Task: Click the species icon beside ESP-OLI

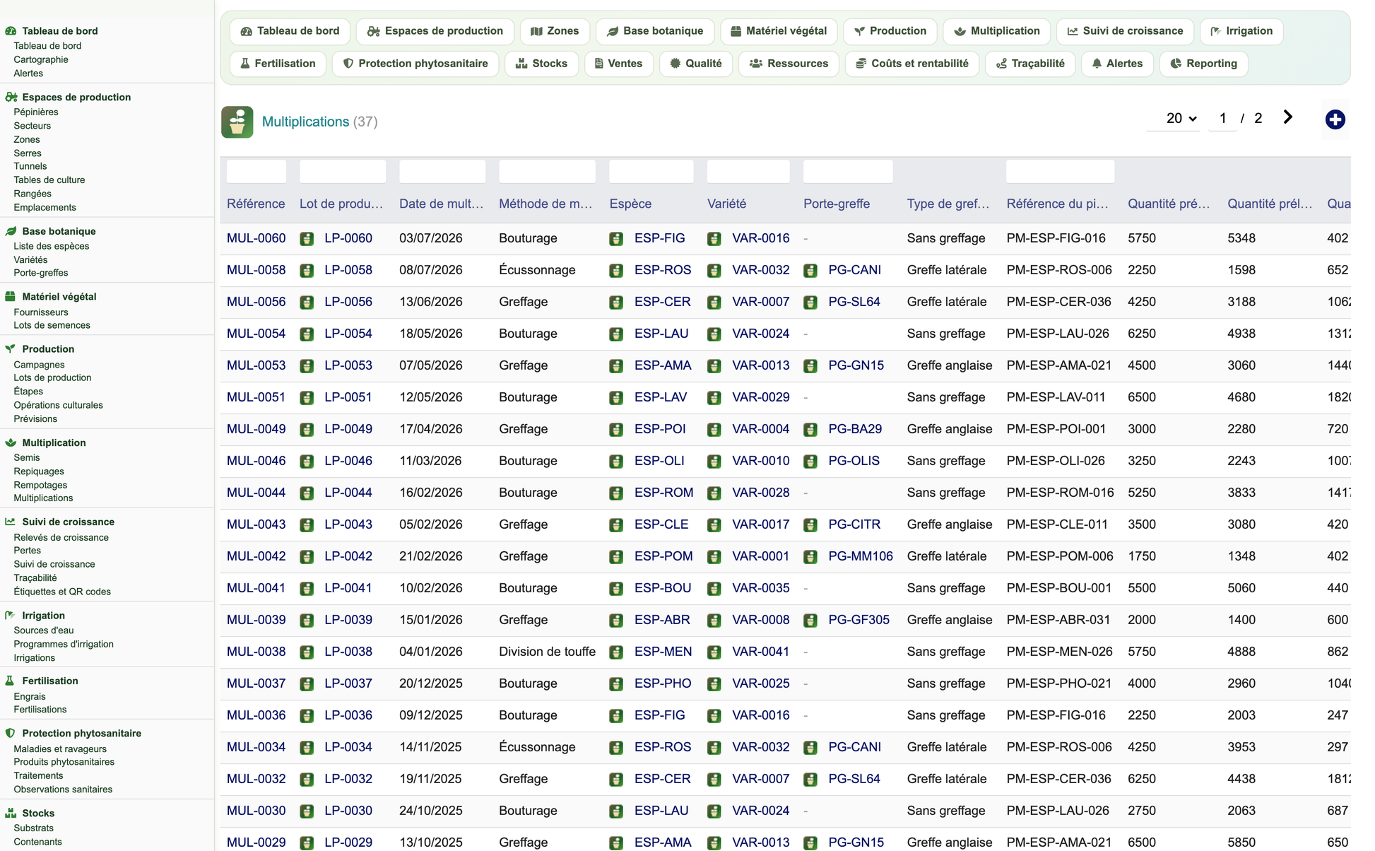Action: tap(616, 462)
